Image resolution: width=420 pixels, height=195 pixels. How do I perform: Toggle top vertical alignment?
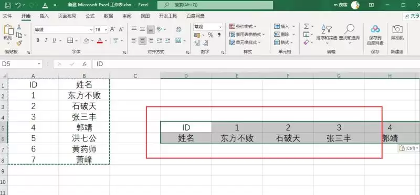(134, 29)
